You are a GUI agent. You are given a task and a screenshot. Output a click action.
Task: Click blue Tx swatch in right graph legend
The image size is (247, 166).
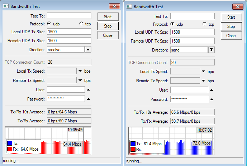(x=133, y=143)
